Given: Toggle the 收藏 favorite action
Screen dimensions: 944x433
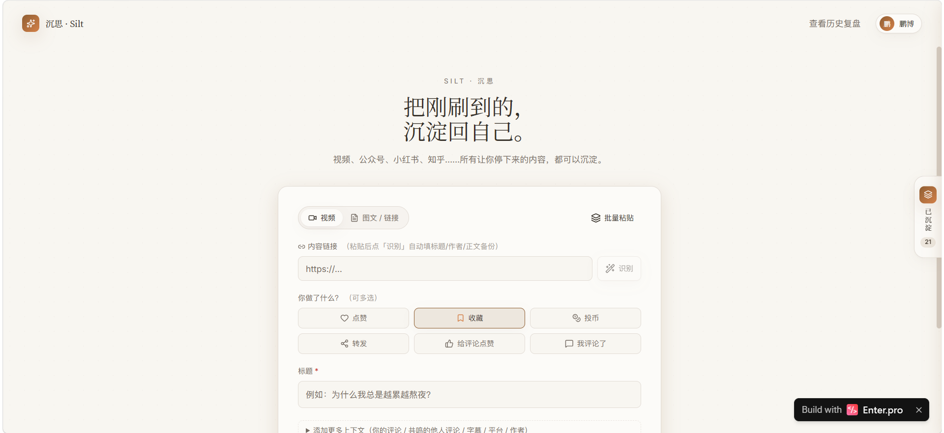Looking at the screenshot, I should pyautogui.click(x=470, y=318).
